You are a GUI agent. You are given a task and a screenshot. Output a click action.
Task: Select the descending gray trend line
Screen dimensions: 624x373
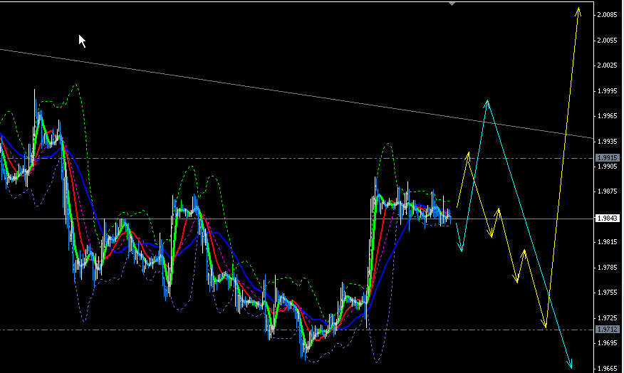pos(296,93)
